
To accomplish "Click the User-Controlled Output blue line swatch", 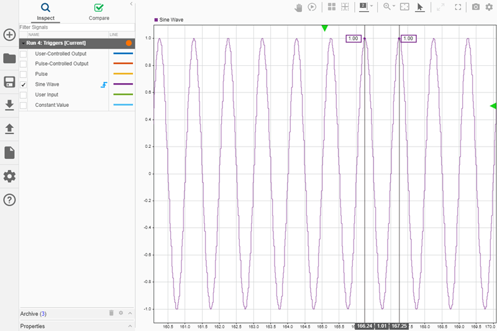I will pos(123,53).
